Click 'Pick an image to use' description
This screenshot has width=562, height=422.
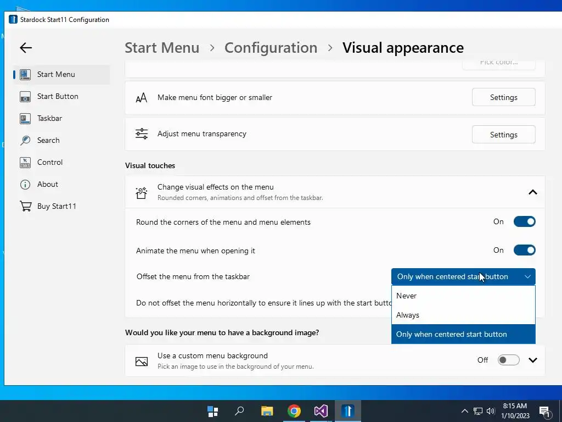coord(235,367)
